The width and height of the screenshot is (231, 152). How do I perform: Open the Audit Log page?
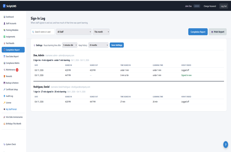pyautogui.click(x=13, y=96)
